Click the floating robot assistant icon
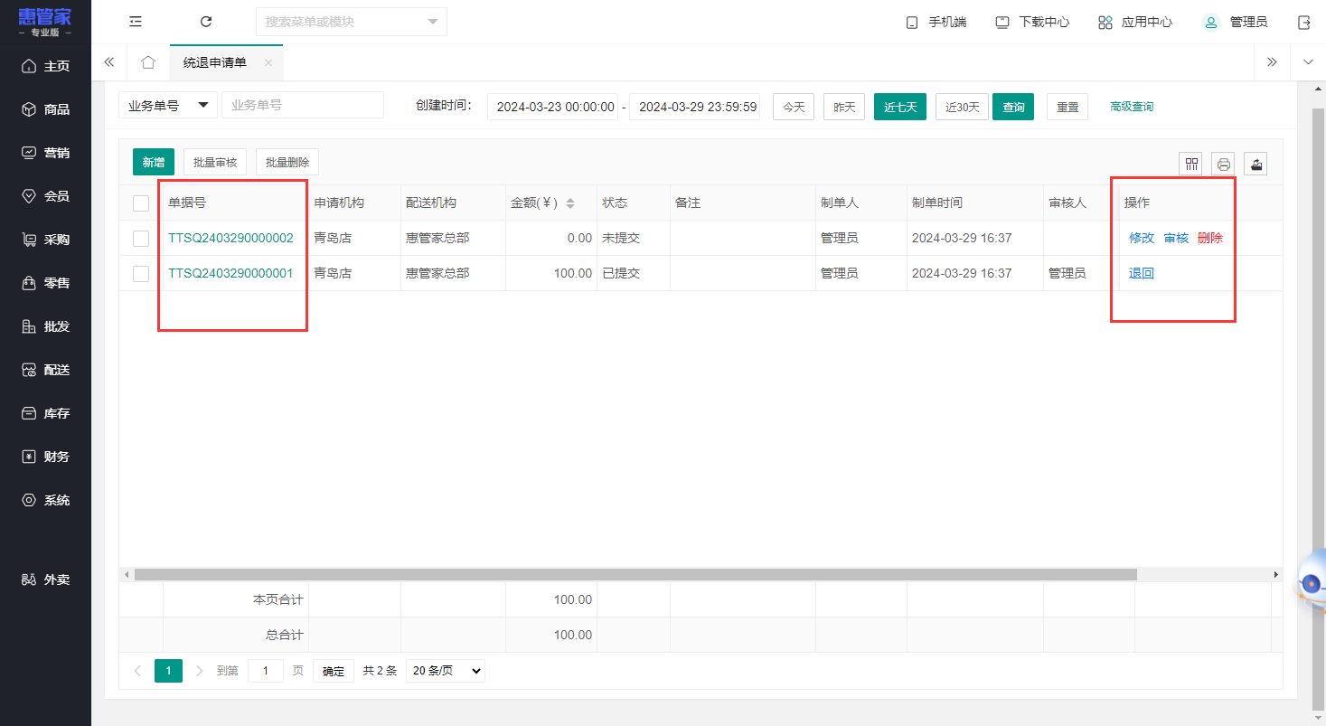Screen dimensions: 1326x726 click(1312, 583)
